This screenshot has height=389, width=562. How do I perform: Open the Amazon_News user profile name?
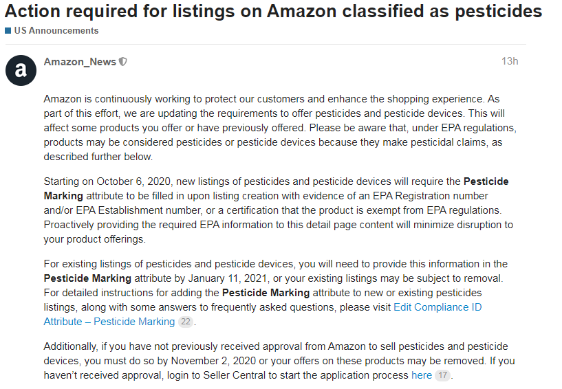tap(80, 62)
